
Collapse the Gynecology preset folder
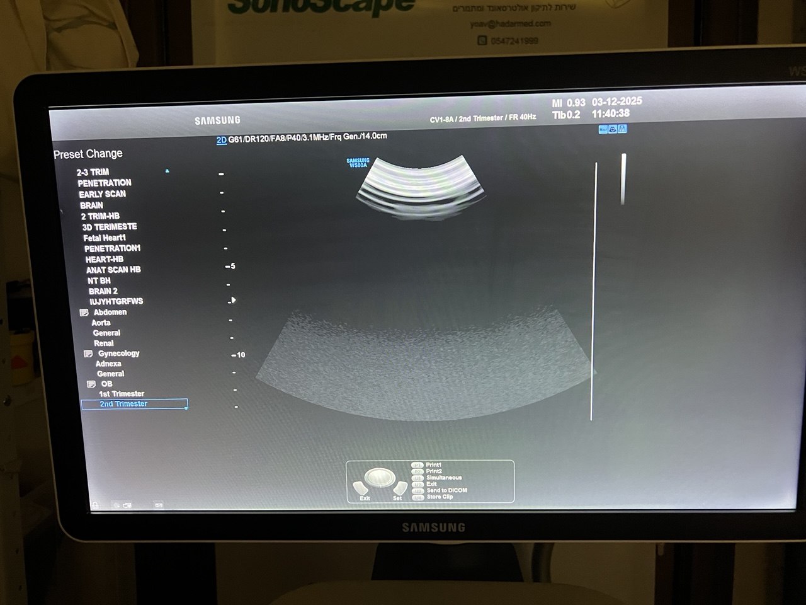(88, 354)
